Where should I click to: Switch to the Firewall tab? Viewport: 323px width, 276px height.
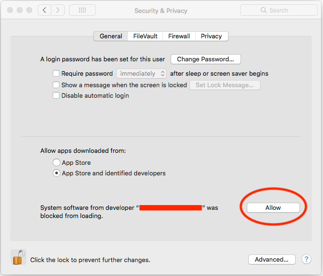(x=179, y=36)
